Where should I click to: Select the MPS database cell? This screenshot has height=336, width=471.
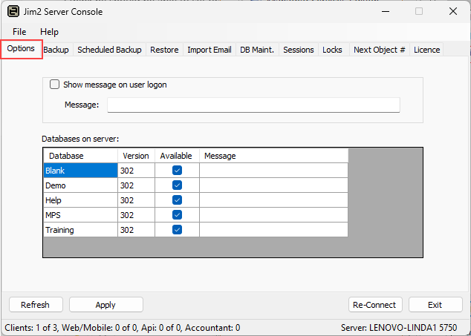[80, 215]
